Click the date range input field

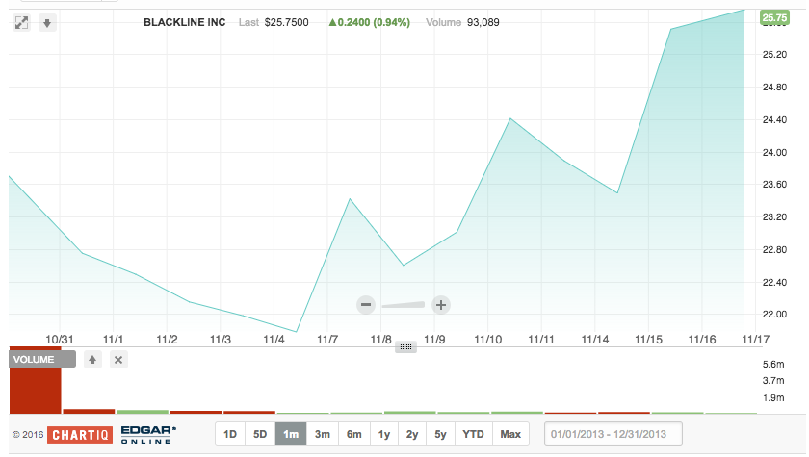(x=613, y=434)
